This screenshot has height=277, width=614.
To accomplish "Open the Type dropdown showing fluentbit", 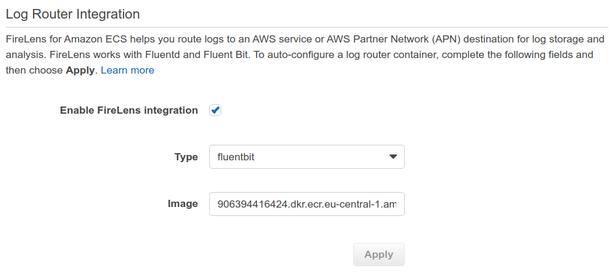I will point(306,157).
